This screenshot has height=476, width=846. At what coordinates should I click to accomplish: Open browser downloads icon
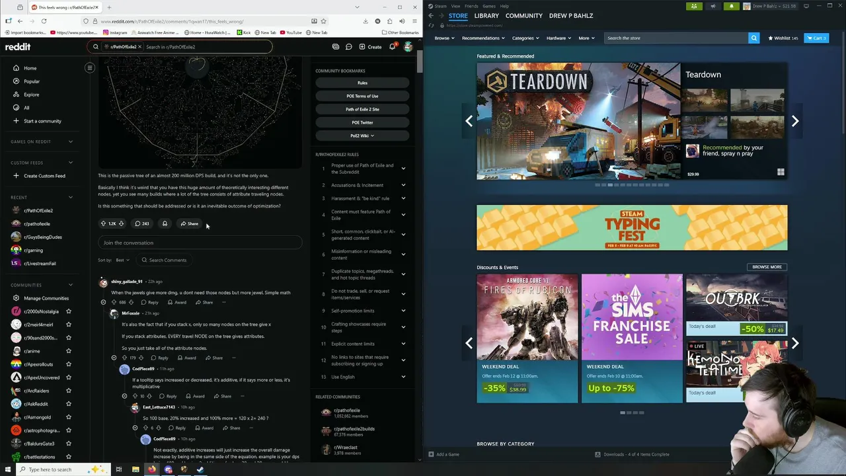point(365,21)
